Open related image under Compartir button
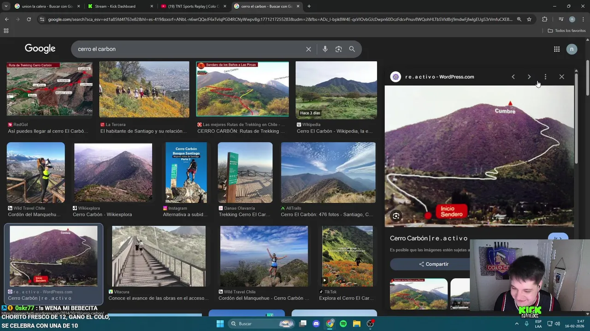 click(x=419, y=294)
